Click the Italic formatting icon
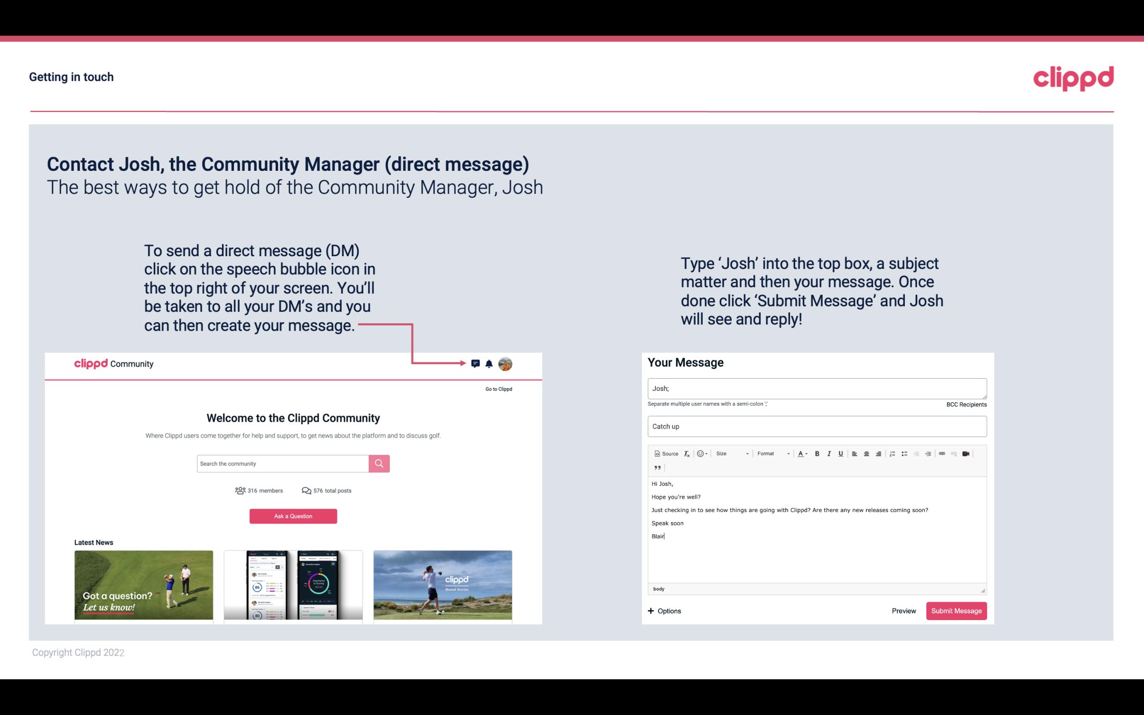This screenshot has width=1144, height=715. (828, 453)
